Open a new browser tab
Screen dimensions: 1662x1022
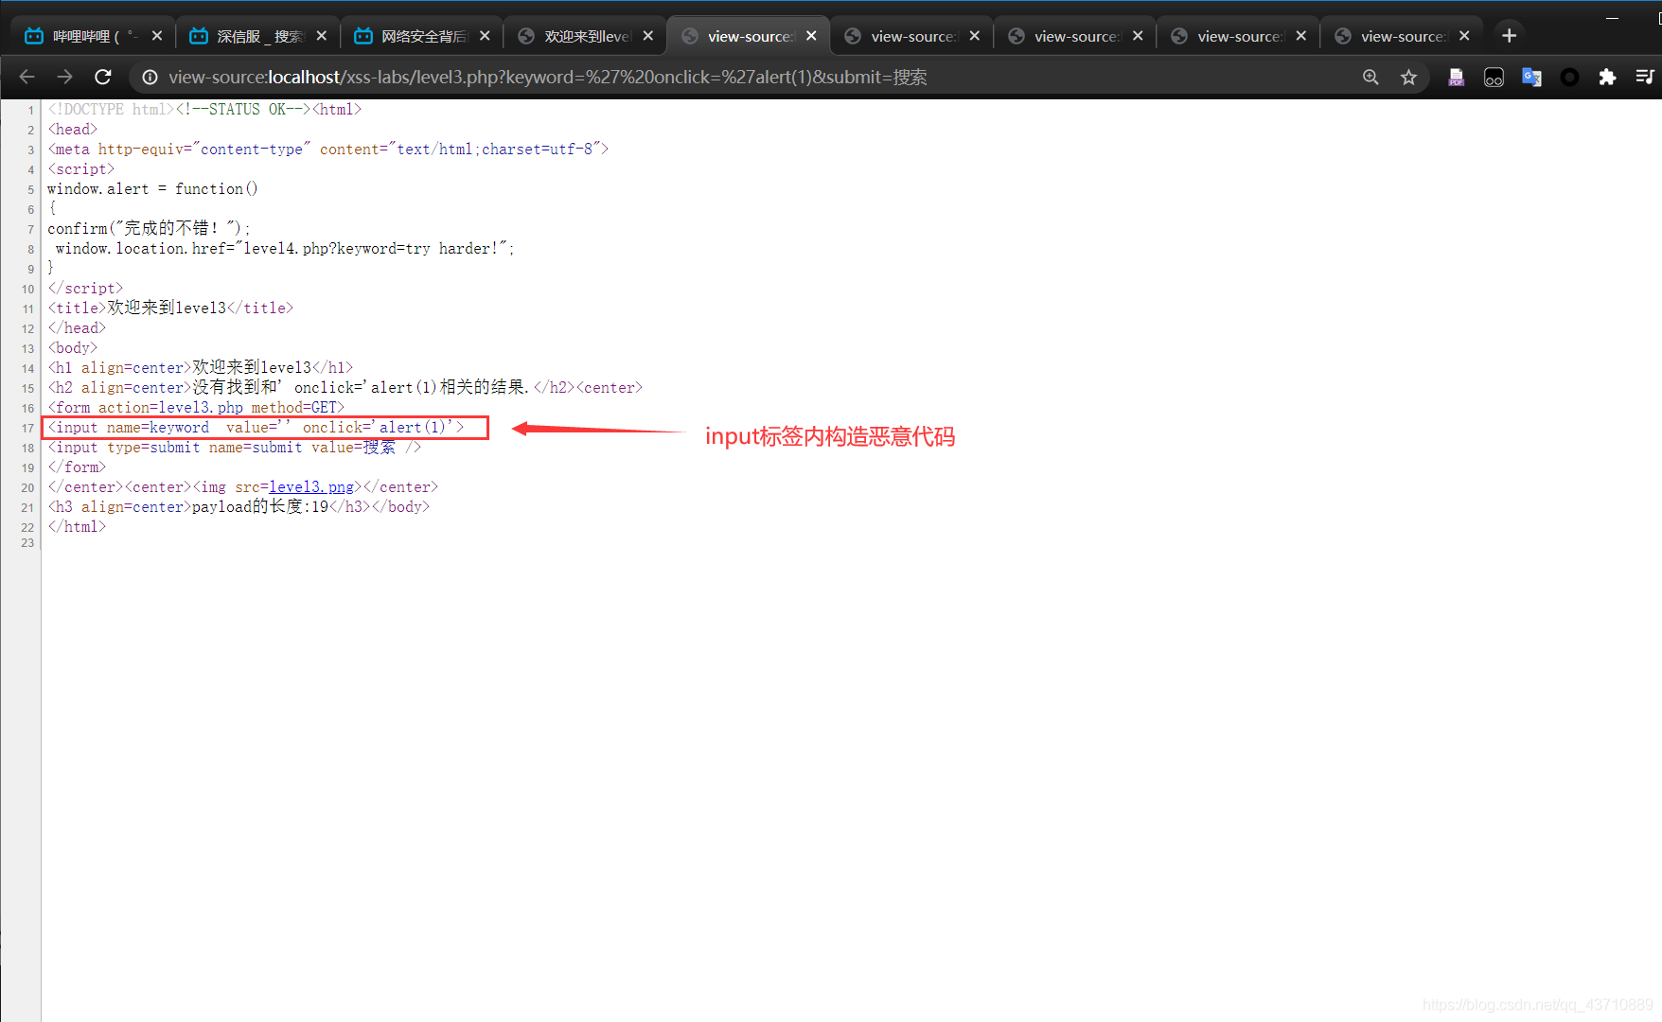[1509, 36]
